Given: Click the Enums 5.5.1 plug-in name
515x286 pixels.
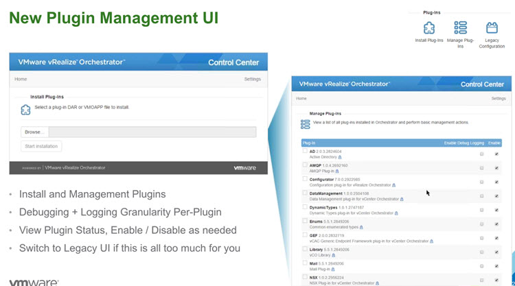Looking at the screenshot, I should coord(329,222).
